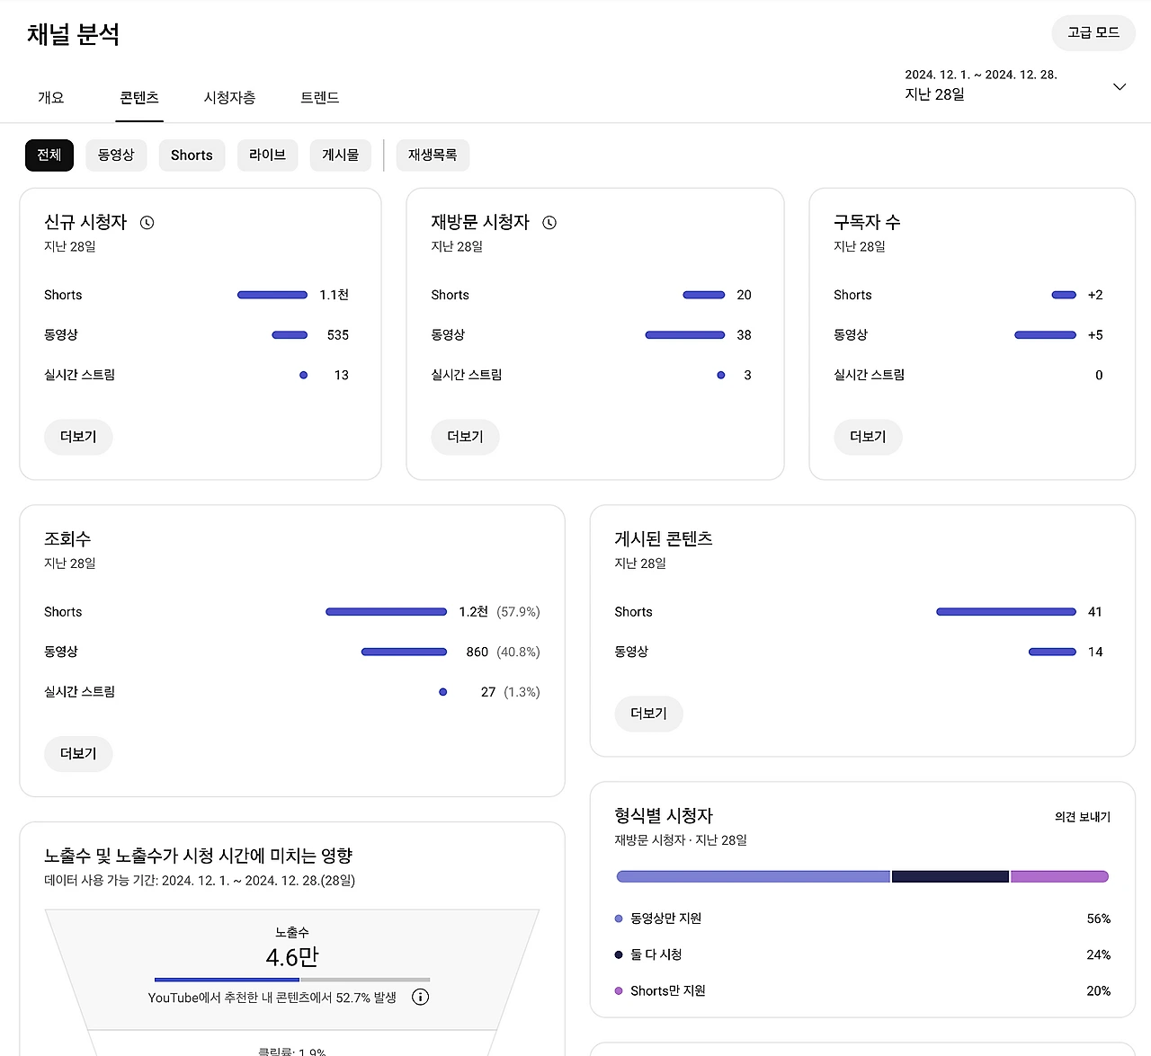Select the Shorts filter chip

coord(192,155)
